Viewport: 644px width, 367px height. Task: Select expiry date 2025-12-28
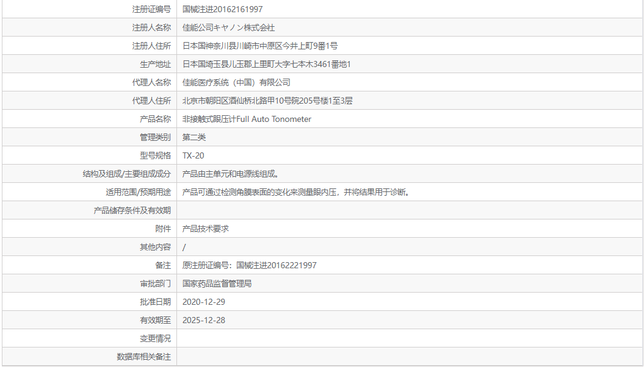click(204, 320)
